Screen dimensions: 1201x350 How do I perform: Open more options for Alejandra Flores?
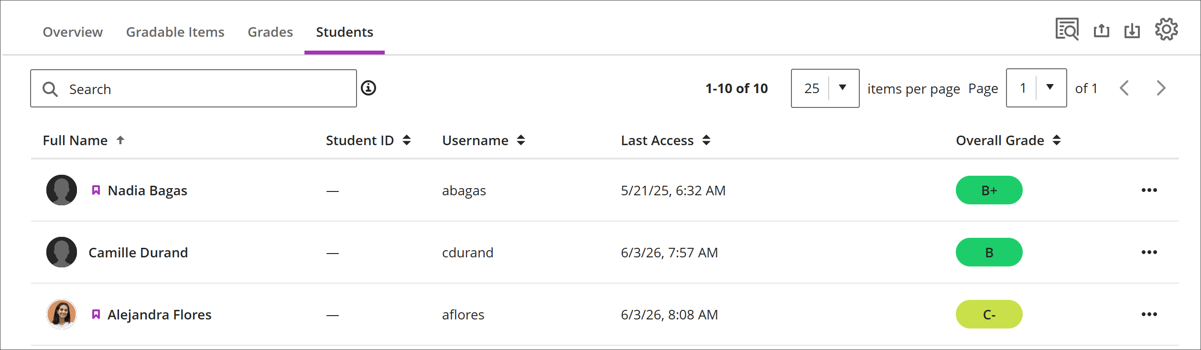coord(1149,314)
